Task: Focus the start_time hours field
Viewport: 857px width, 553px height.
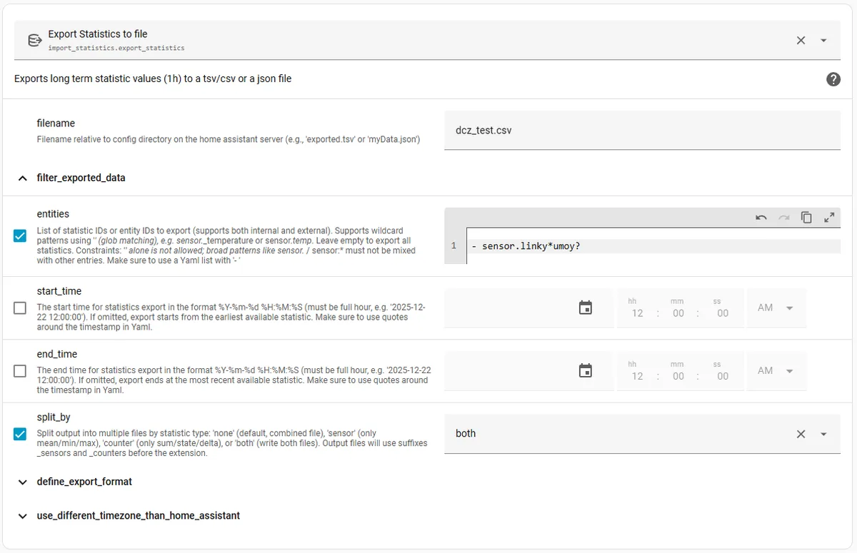Action: [x=637, y=313]
